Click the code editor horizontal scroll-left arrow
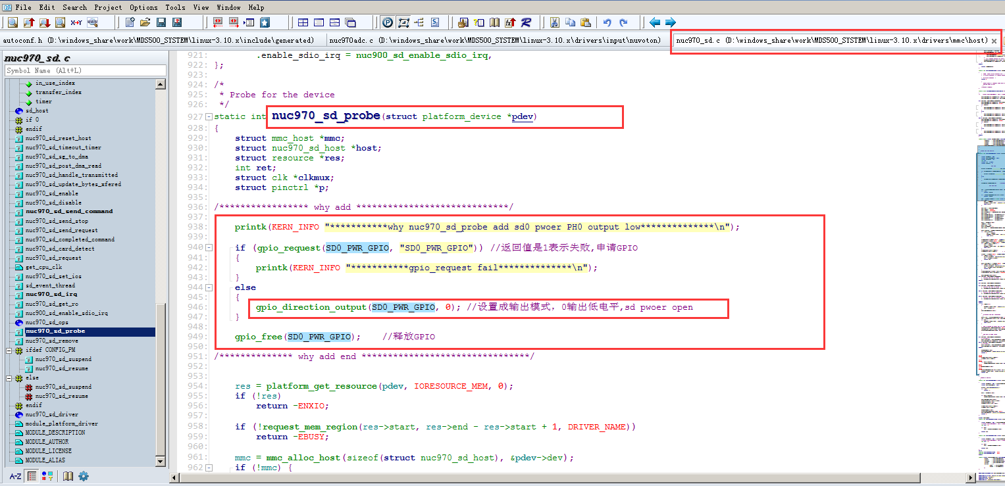Image resolution: width=1005 pixels, height=486 pixels. click(174, 477)
